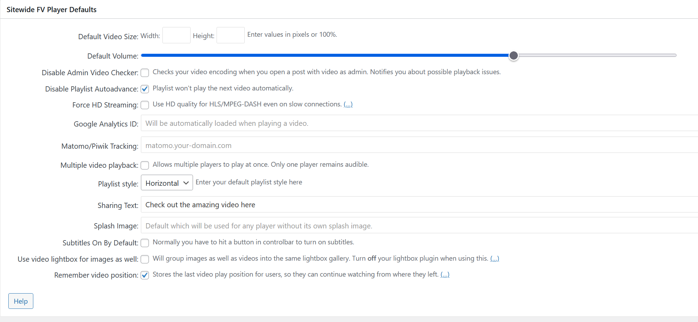Open video lightbox more info link
Viewport: 698px width, 322px height.
(x=495, y=259)
